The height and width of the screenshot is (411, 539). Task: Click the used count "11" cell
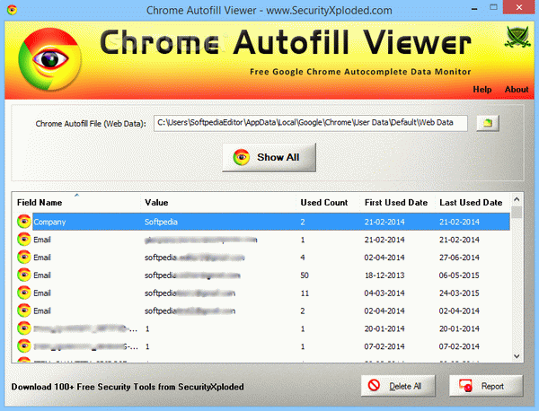tap(305, 293)
